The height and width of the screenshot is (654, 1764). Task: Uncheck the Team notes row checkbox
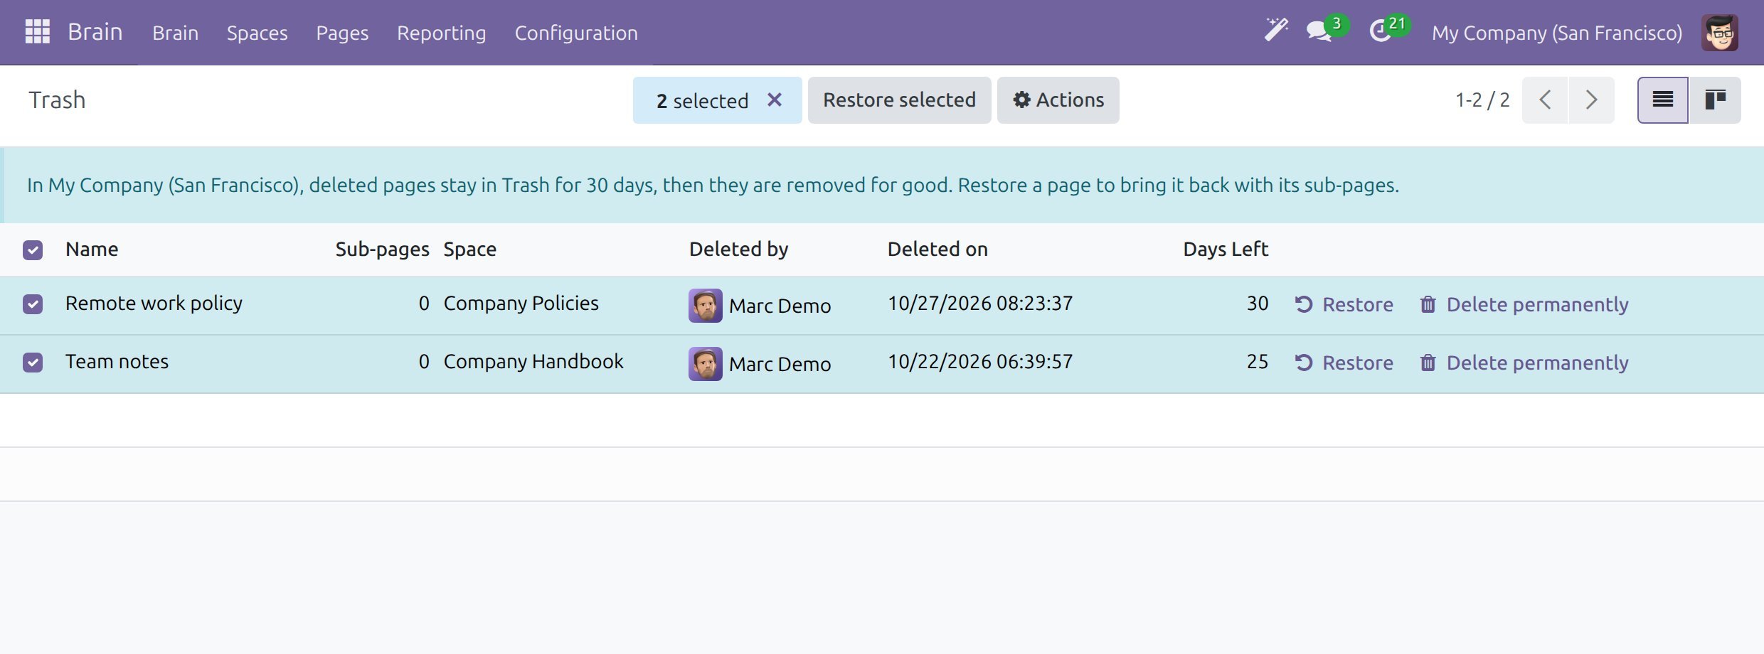tap(33, 363)
